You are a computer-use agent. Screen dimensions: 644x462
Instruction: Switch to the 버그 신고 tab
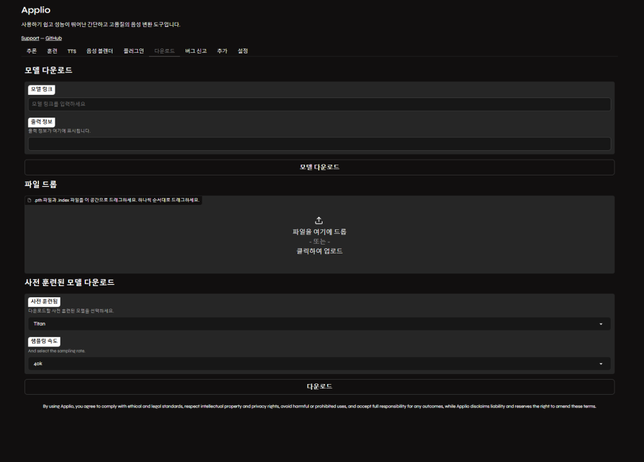(x=196, y=51)
